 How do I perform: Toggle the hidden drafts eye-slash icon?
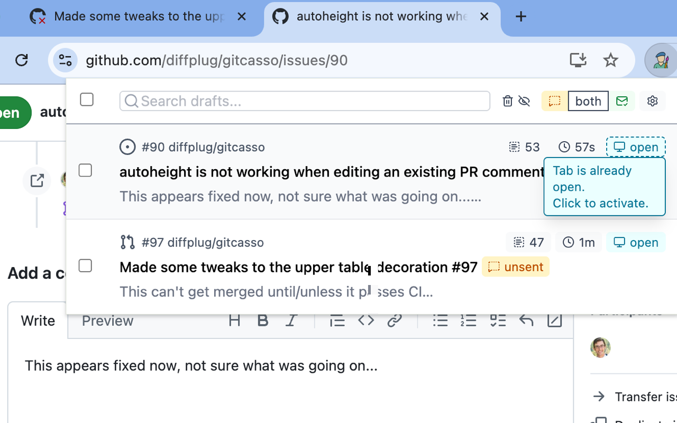point(524,101)
